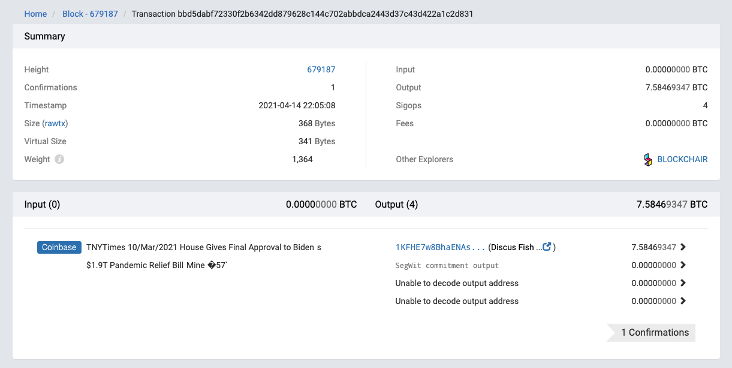This screenshot has width=732, height=368.
Task: Expand the last undecoded output address row
Action: pyautogui.click(x=683, y=301)
